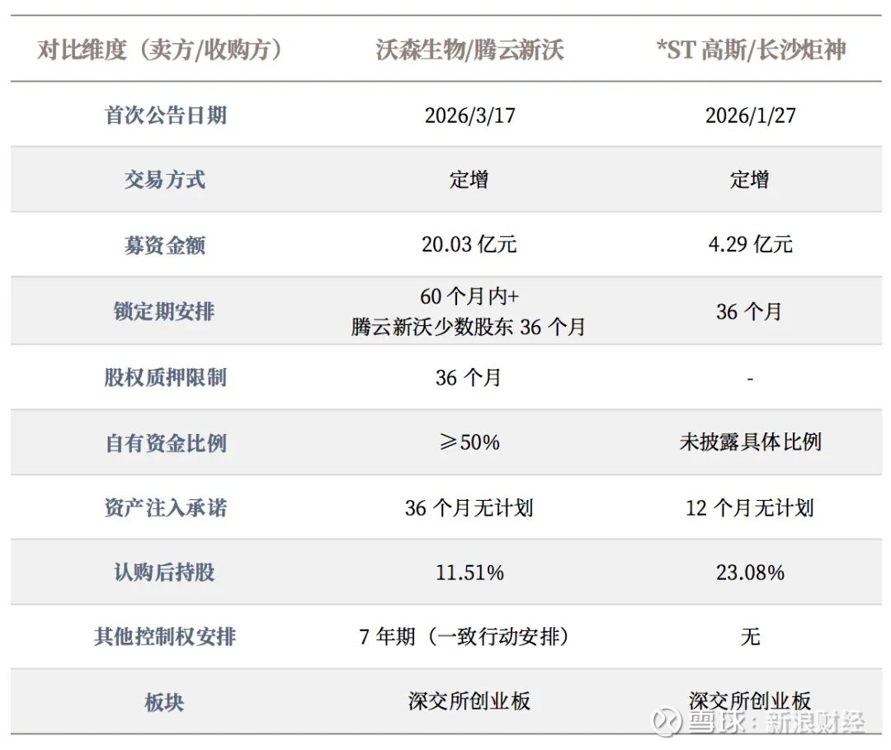Select the row label 募资金额
This screenshot has height=750, width=891.
[x=165, y=245]
